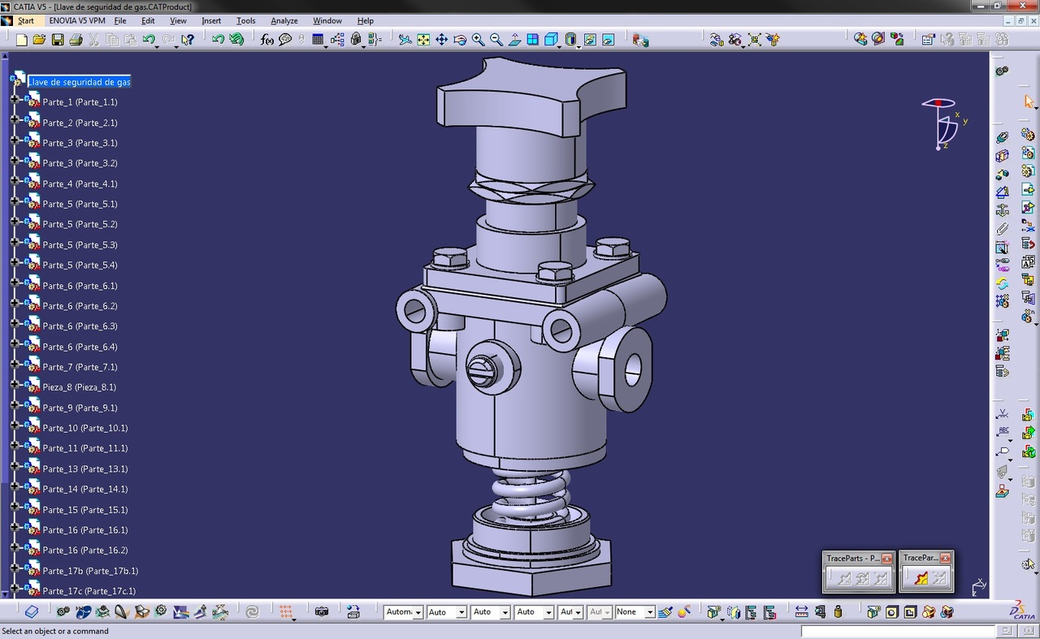This screenshot has width=1040, height=639.
Task: Save with the floppy disk icon
Action: click(58, 40)
